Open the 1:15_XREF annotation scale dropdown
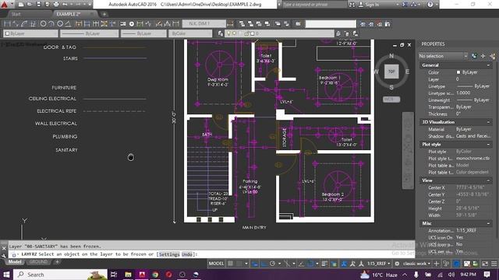499x280 pixels. [x=379, y=264]
